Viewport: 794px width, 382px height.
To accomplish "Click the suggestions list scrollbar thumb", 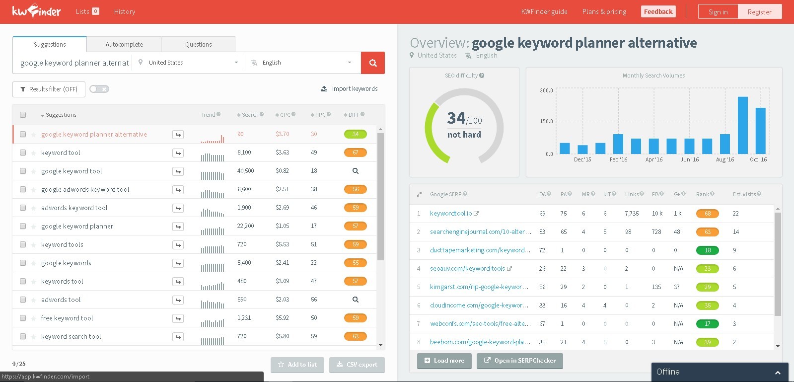I will 380,197.
